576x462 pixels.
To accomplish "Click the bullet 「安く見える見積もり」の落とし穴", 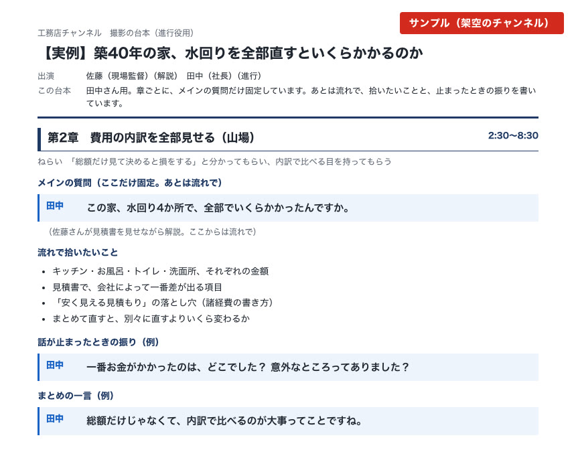I will point(163,303).
